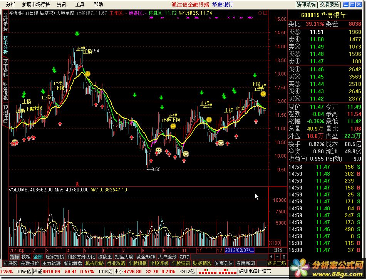
Task: Open the 智能解盘 bottom tab
Action: click(73, 263)
